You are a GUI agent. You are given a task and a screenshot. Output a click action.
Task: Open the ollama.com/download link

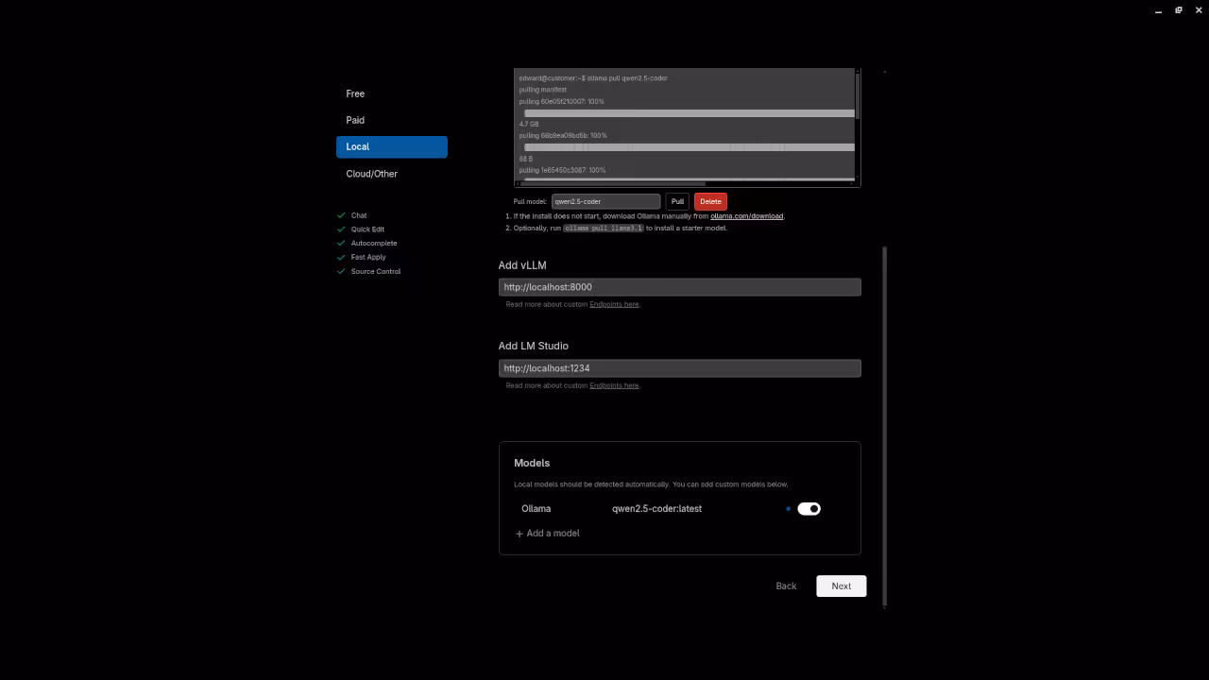pos(746,216)
